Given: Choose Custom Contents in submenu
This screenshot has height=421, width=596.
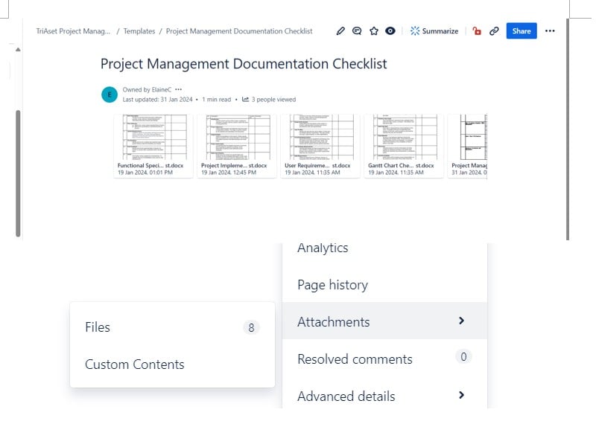Looking at the screenshot, I should pos(173,364).
